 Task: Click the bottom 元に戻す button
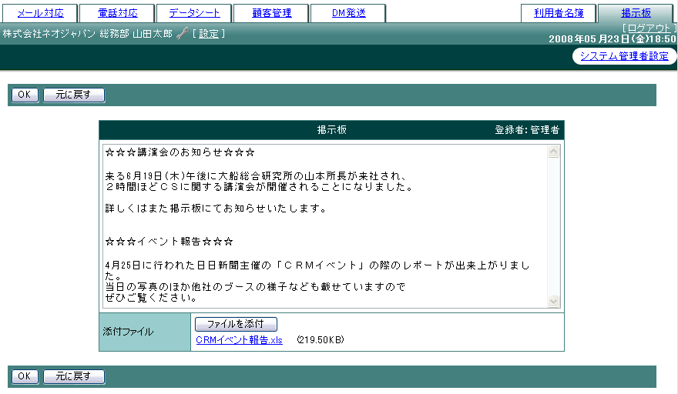[x=74, y=376]
